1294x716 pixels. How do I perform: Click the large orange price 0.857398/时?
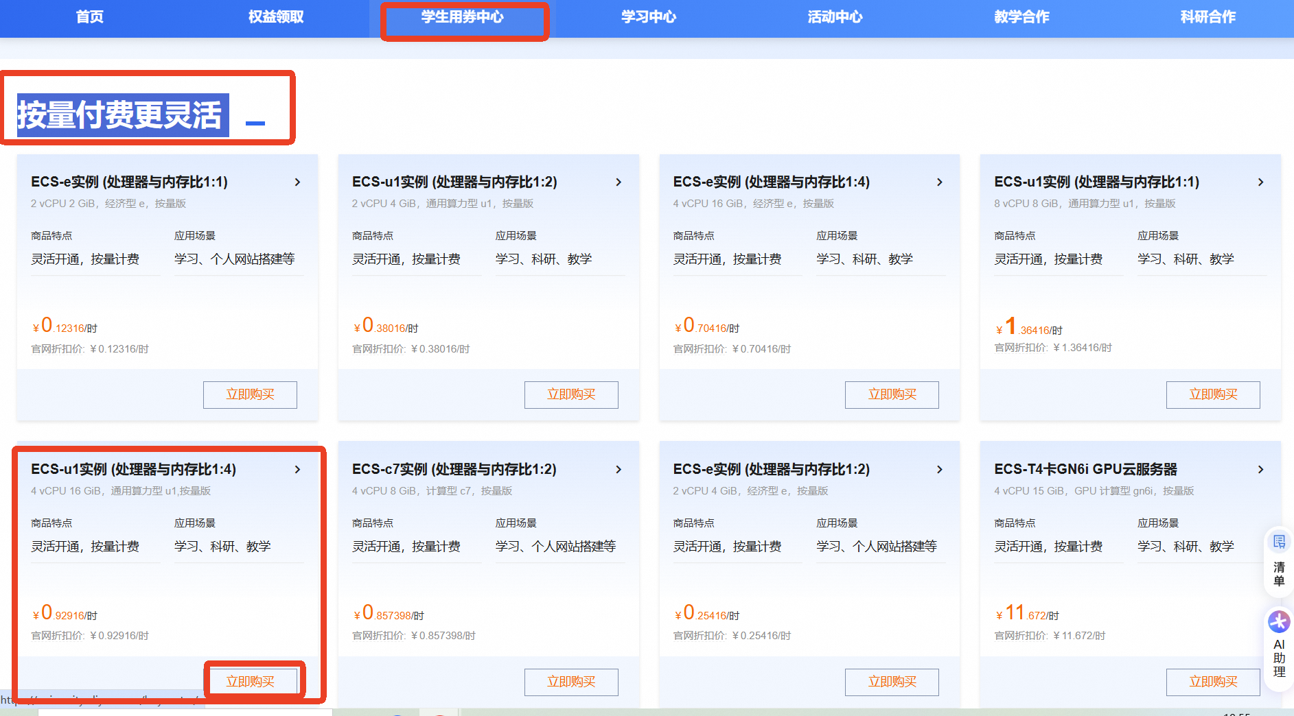click(389, 613)
